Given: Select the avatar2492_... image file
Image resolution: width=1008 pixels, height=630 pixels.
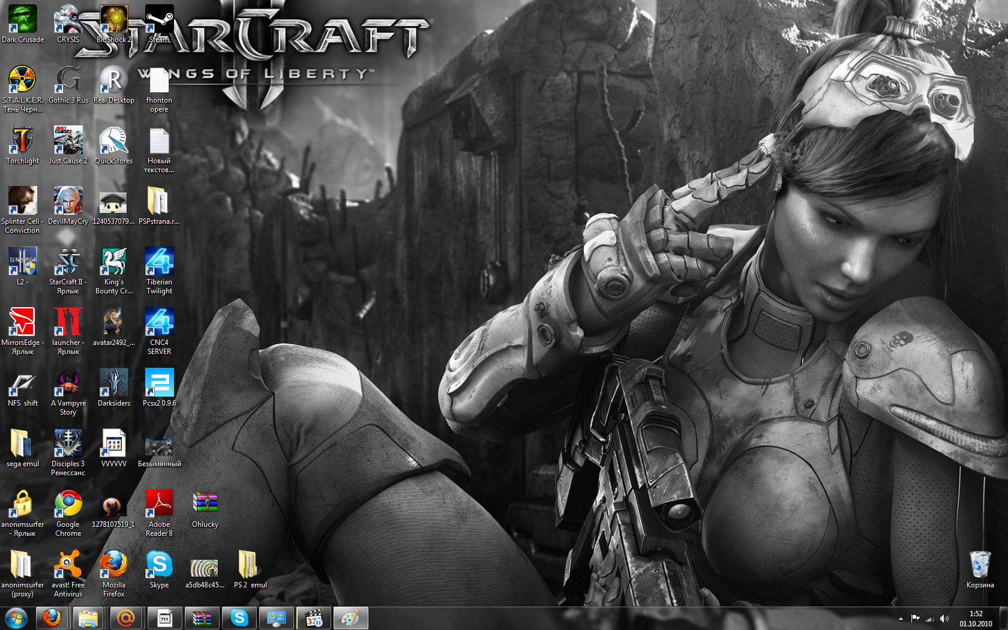Looking at the screenshot, I should pyautogui.click(x=114, y=327).
